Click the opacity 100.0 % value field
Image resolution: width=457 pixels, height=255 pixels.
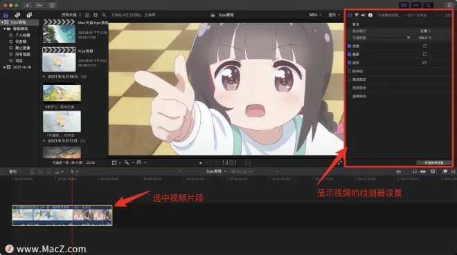click(x=424, y=37)
